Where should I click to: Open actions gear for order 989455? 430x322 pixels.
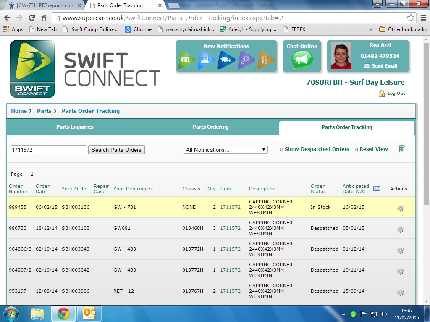[x=400, y=208]
